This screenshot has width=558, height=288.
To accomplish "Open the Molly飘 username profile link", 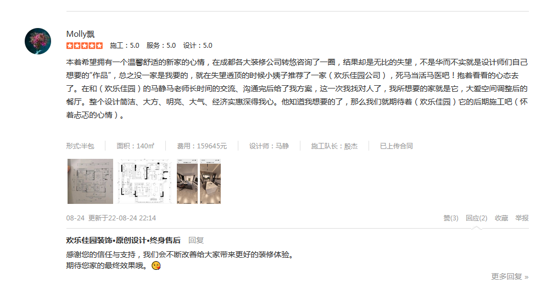I will click(80, 34).
